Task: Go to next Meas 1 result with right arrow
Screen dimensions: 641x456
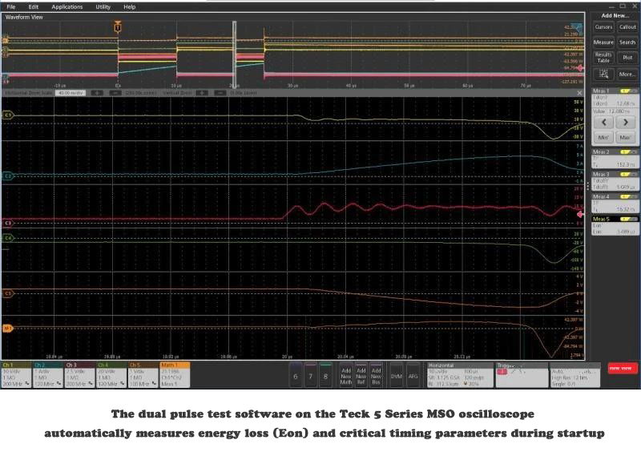Action: (x=626, y=123)
